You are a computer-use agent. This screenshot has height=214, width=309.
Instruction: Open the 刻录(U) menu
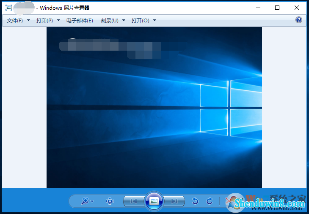[x=110, y=20]
